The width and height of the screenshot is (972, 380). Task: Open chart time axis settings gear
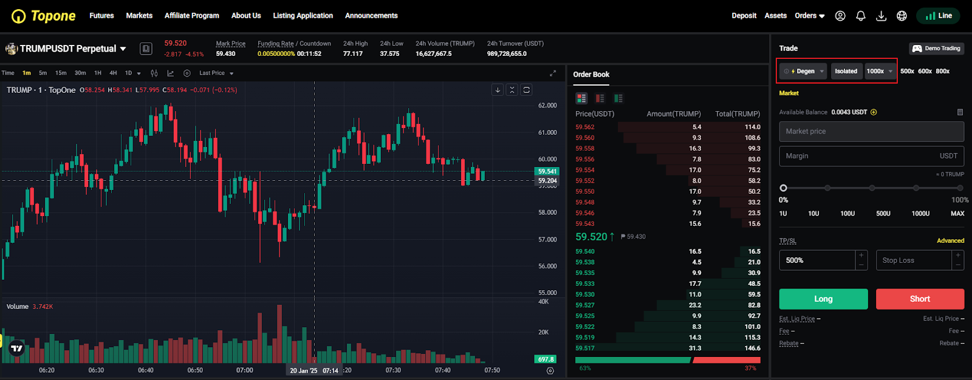(x=550, y=370)
